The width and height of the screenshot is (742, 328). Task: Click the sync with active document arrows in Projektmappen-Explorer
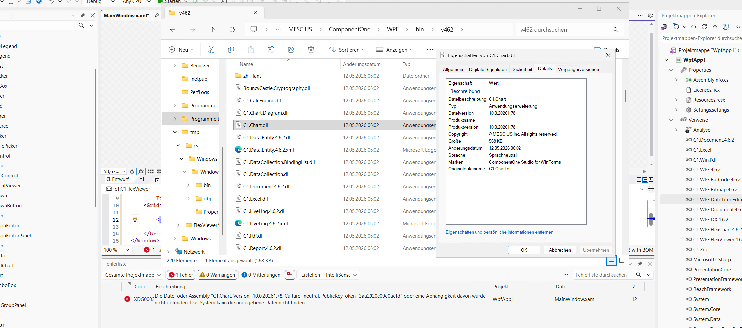click(x=694, y=27)
